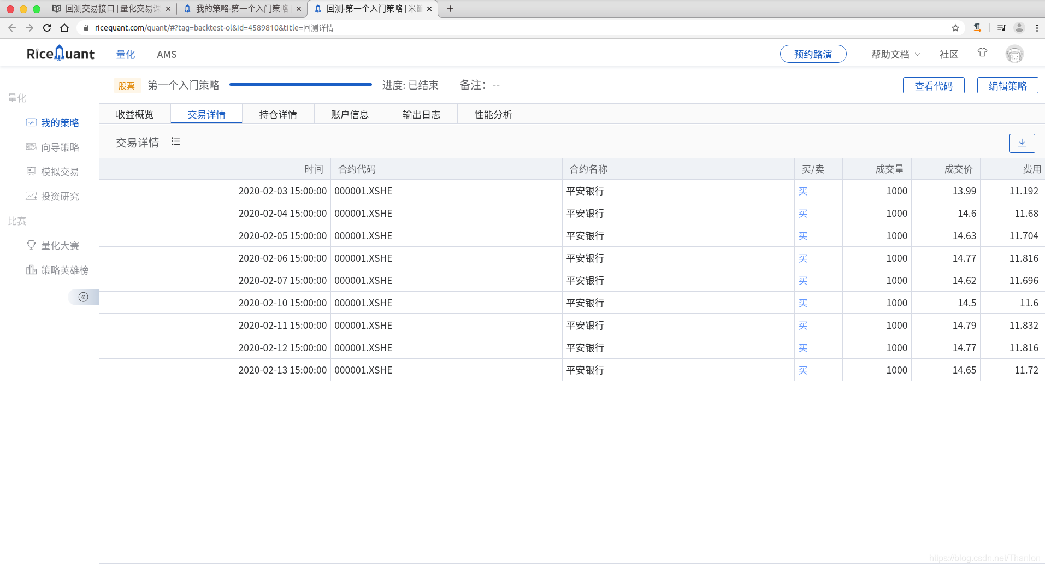Viewport: 1045px width, 568px height.
Task: Click the t-shirt theme icon
Action: [982, 53]
